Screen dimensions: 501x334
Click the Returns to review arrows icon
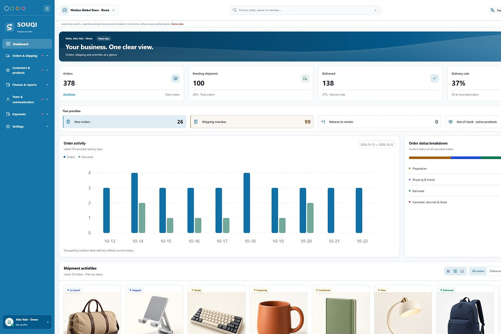(x=323, y=122)
